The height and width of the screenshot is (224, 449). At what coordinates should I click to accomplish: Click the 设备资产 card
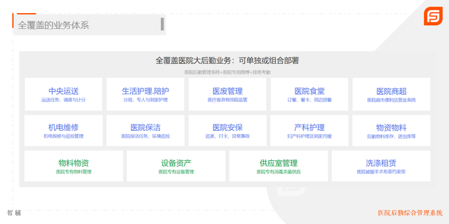pos(176,166)
